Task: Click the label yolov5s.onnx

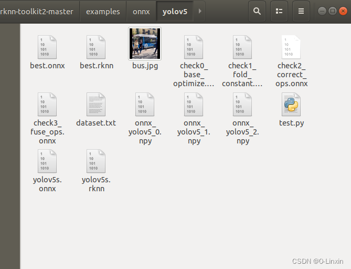Action: coord(47,184)
